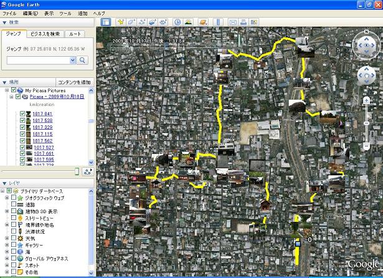Screen dimensions: 383x278
Task: Enable the 道路 layer checkbox
Action: [14, 204]
